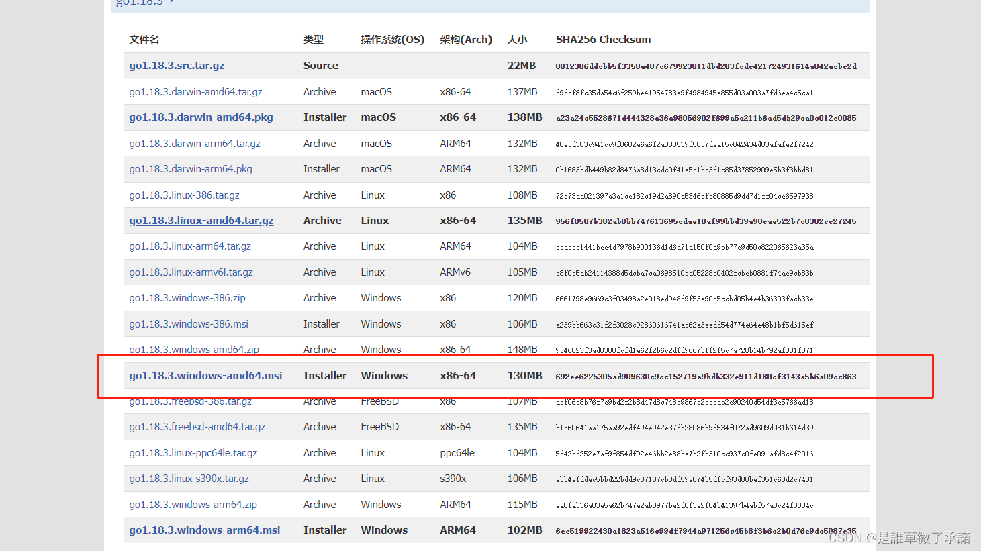Open the go1.18.3.src.tar.gz download link
981x551 pixels.
[177, 66]
